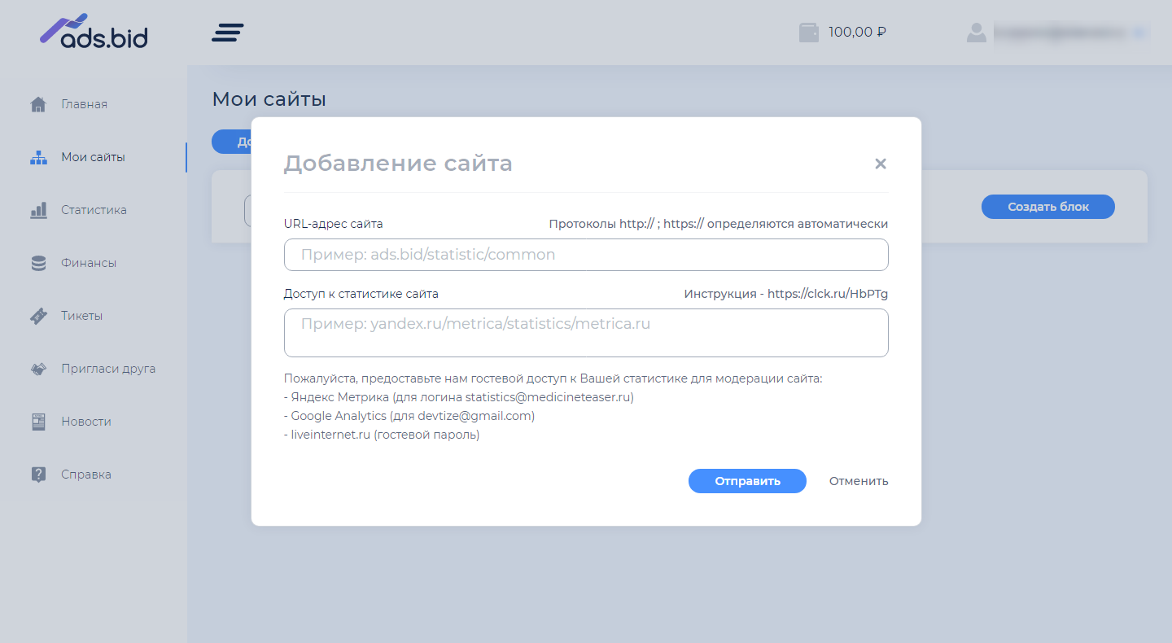Dismiss the dialog via Отменить
Screen dimensions: 1172x643
point(858,480)
